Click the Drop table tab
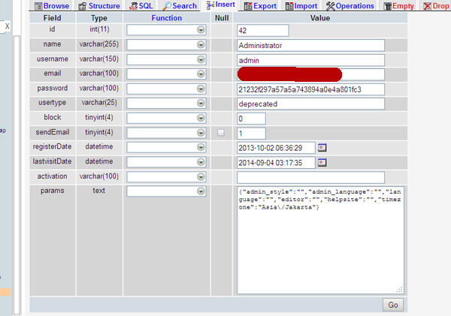 pos(436,6)
